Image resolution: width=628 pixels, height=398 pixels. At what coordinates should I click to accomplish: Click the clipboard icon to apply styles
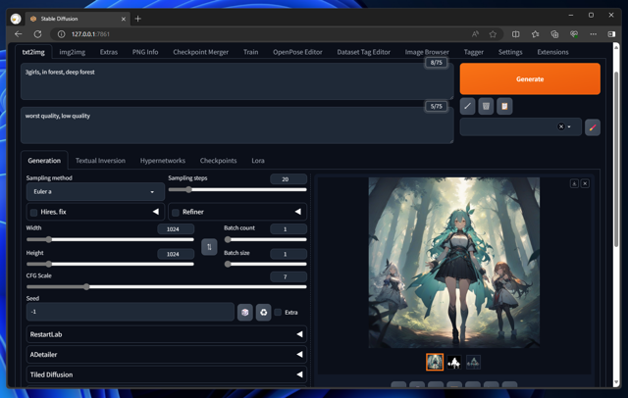click(504, 106)
